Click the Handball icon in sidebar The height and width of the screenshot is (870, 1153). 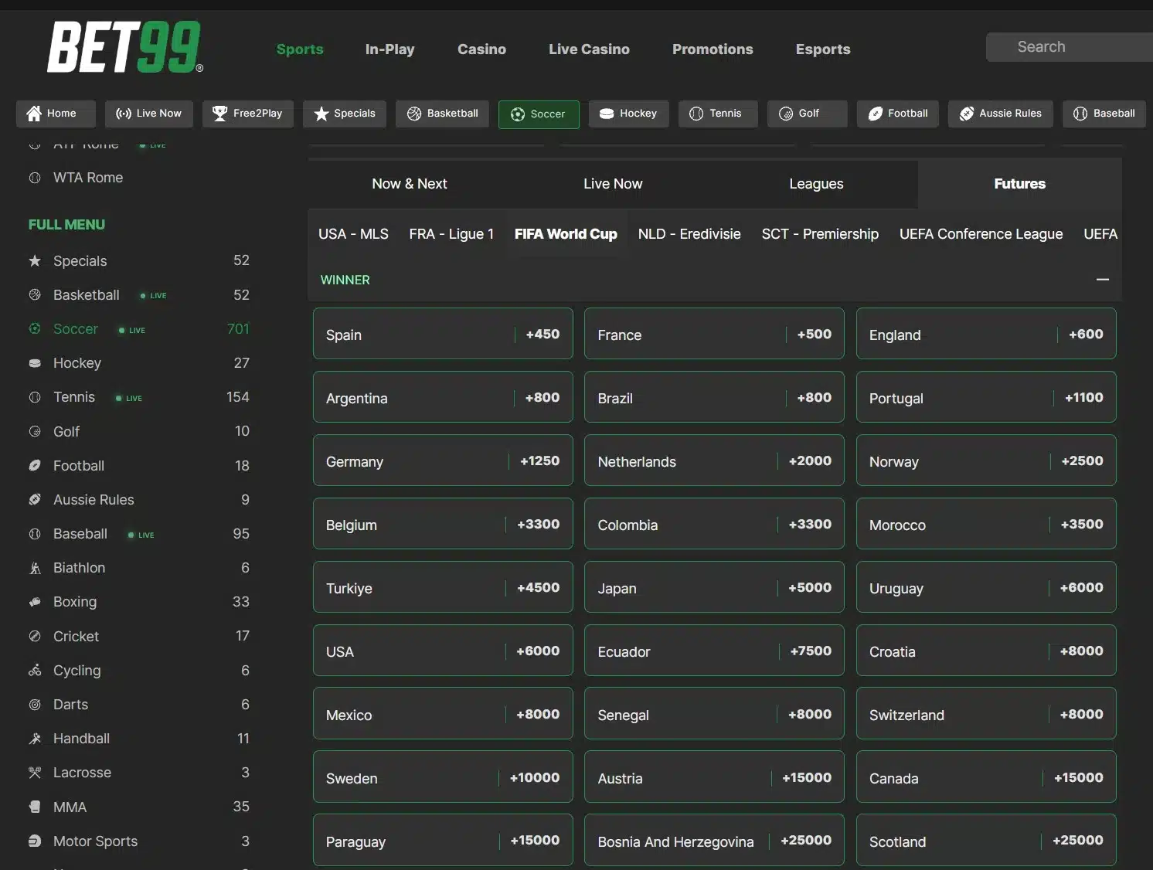pyautogui.click(x=35, y=739)
